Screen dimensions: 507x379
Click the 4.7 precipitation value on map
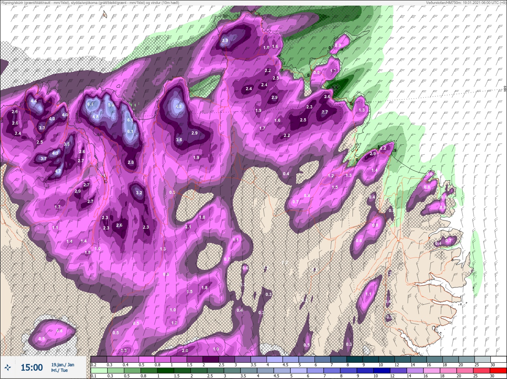[58, 171]
